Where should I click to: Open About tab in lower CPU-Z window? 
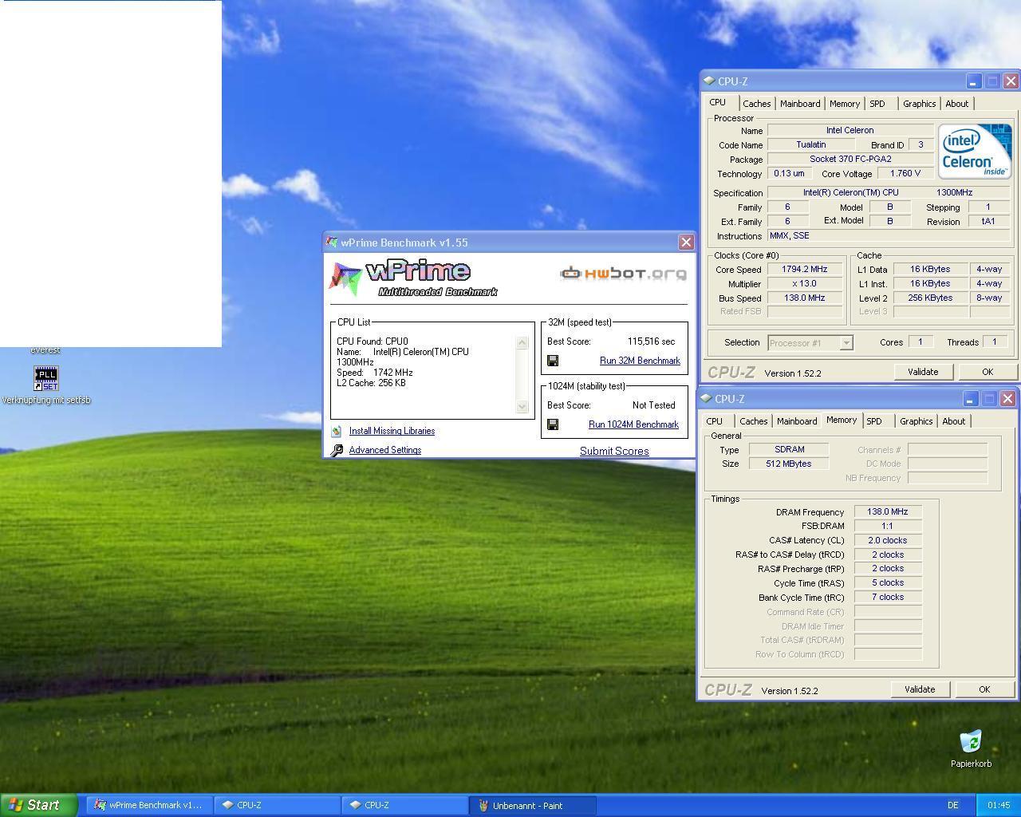[954, 421]
